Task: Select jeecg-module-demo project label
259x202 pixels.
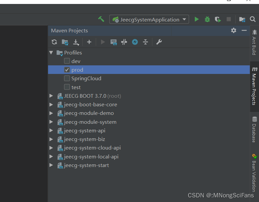Action: (89, 113)
